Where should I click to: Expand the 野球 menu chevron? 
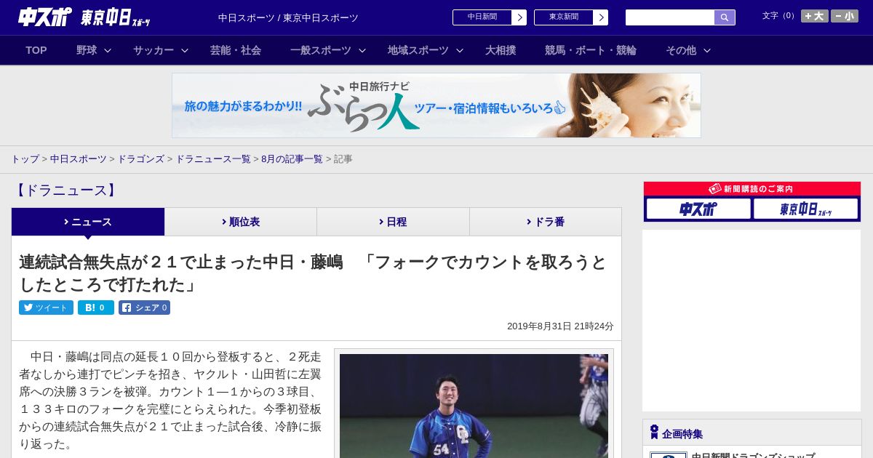click(108, 50)
